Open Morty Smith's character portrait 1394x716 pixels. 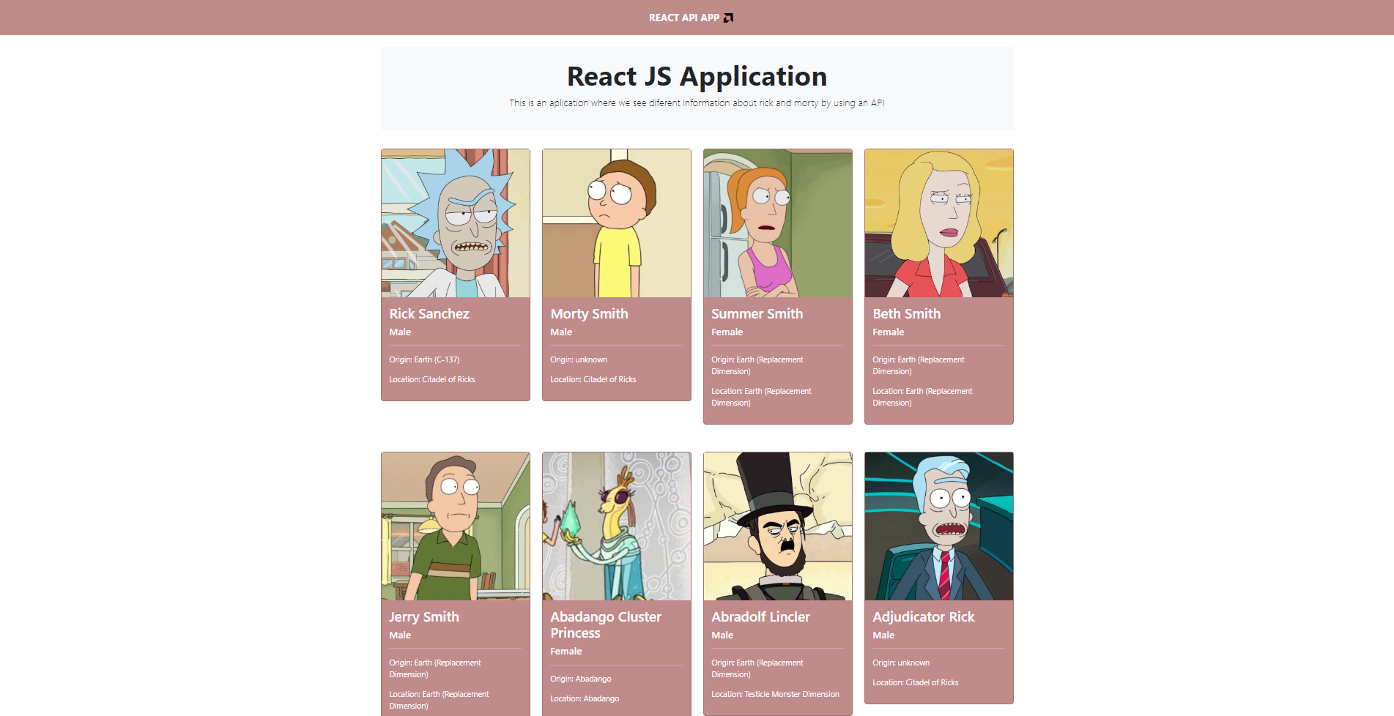(616, 223)
